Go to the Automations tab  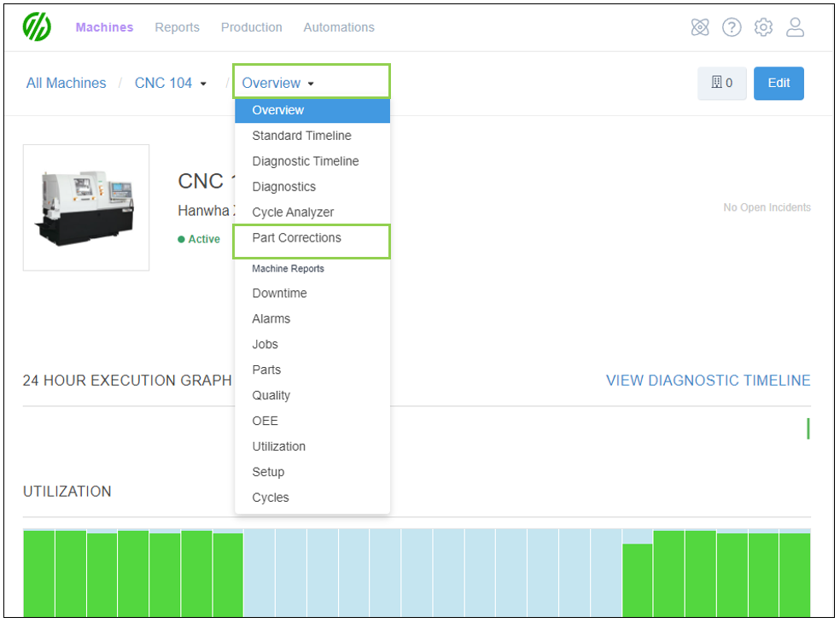pyautogui.click(x=339, y=27)
